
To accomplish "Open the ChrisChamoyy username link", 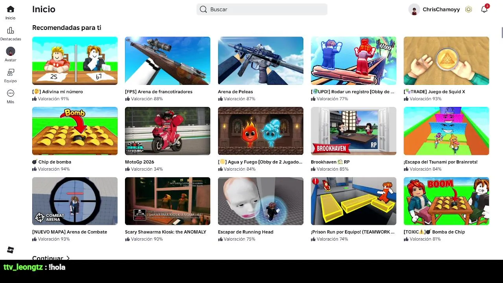I will [x=441, y=9].
